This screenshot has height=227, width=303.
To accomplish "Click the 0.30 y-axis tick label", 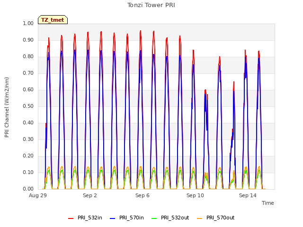I will point(28,139).
